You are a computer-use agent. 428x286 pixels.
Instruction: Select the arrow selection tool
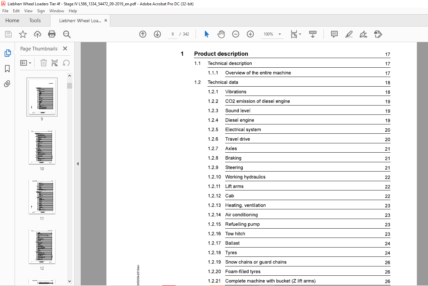point(207,34)
